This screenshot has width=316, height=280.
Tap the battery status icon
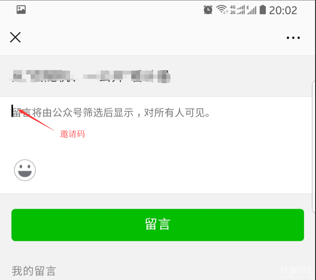[263, 9]
